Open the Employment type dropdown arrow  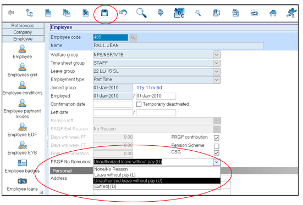point(217,79)
